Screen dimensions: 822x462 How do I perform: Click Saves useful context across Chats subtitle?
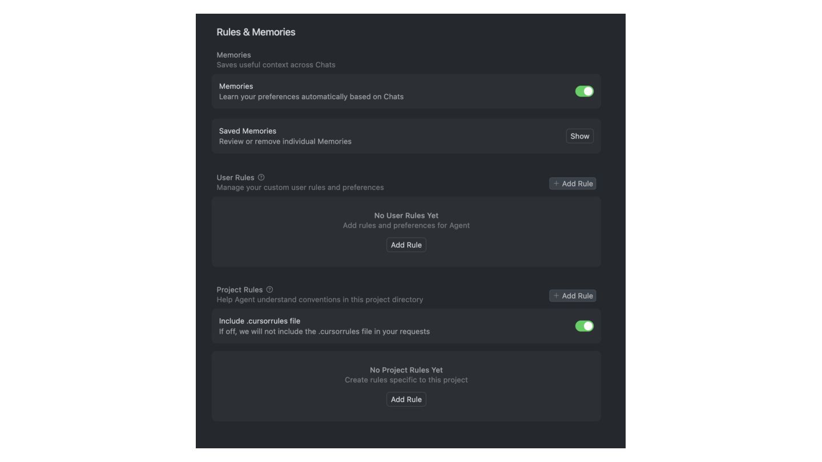(x=276, y=65)
